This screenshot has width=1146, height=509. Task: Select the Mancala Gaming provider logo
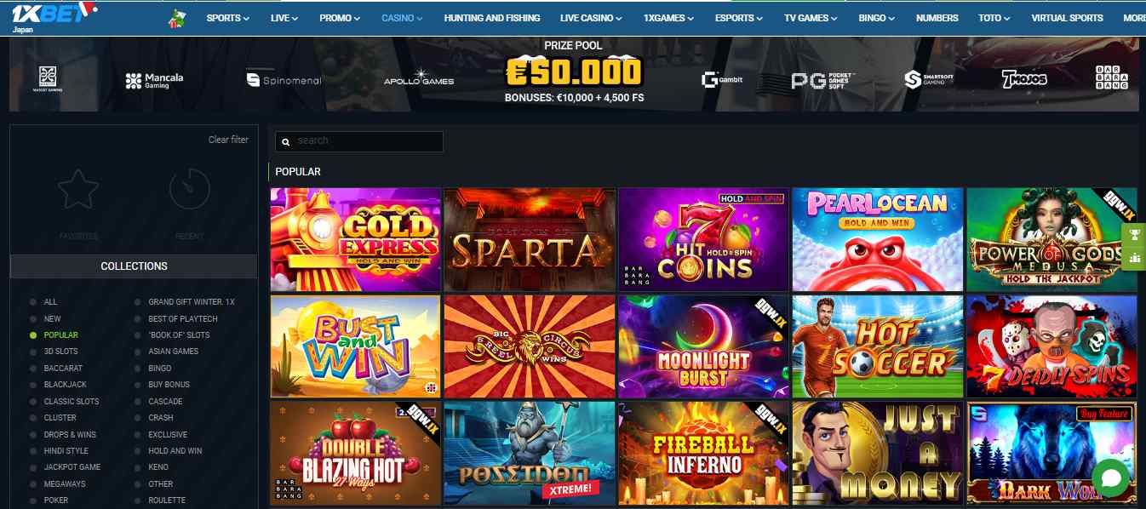[154, 80]
